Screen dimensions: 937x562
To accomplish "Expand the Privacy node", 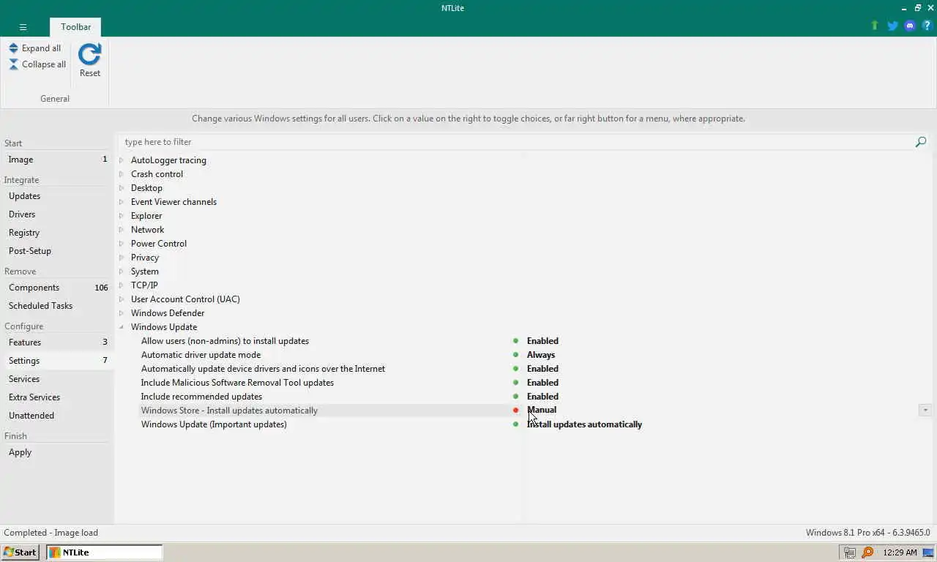I will [x=122, y=258].
